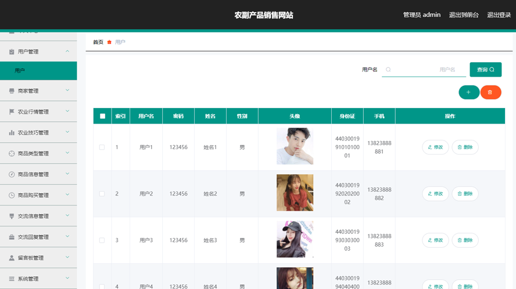The image size is (516, 289).
Task: Open the 交流信息管理 sidebar menu
Action: tap(38, 216)
